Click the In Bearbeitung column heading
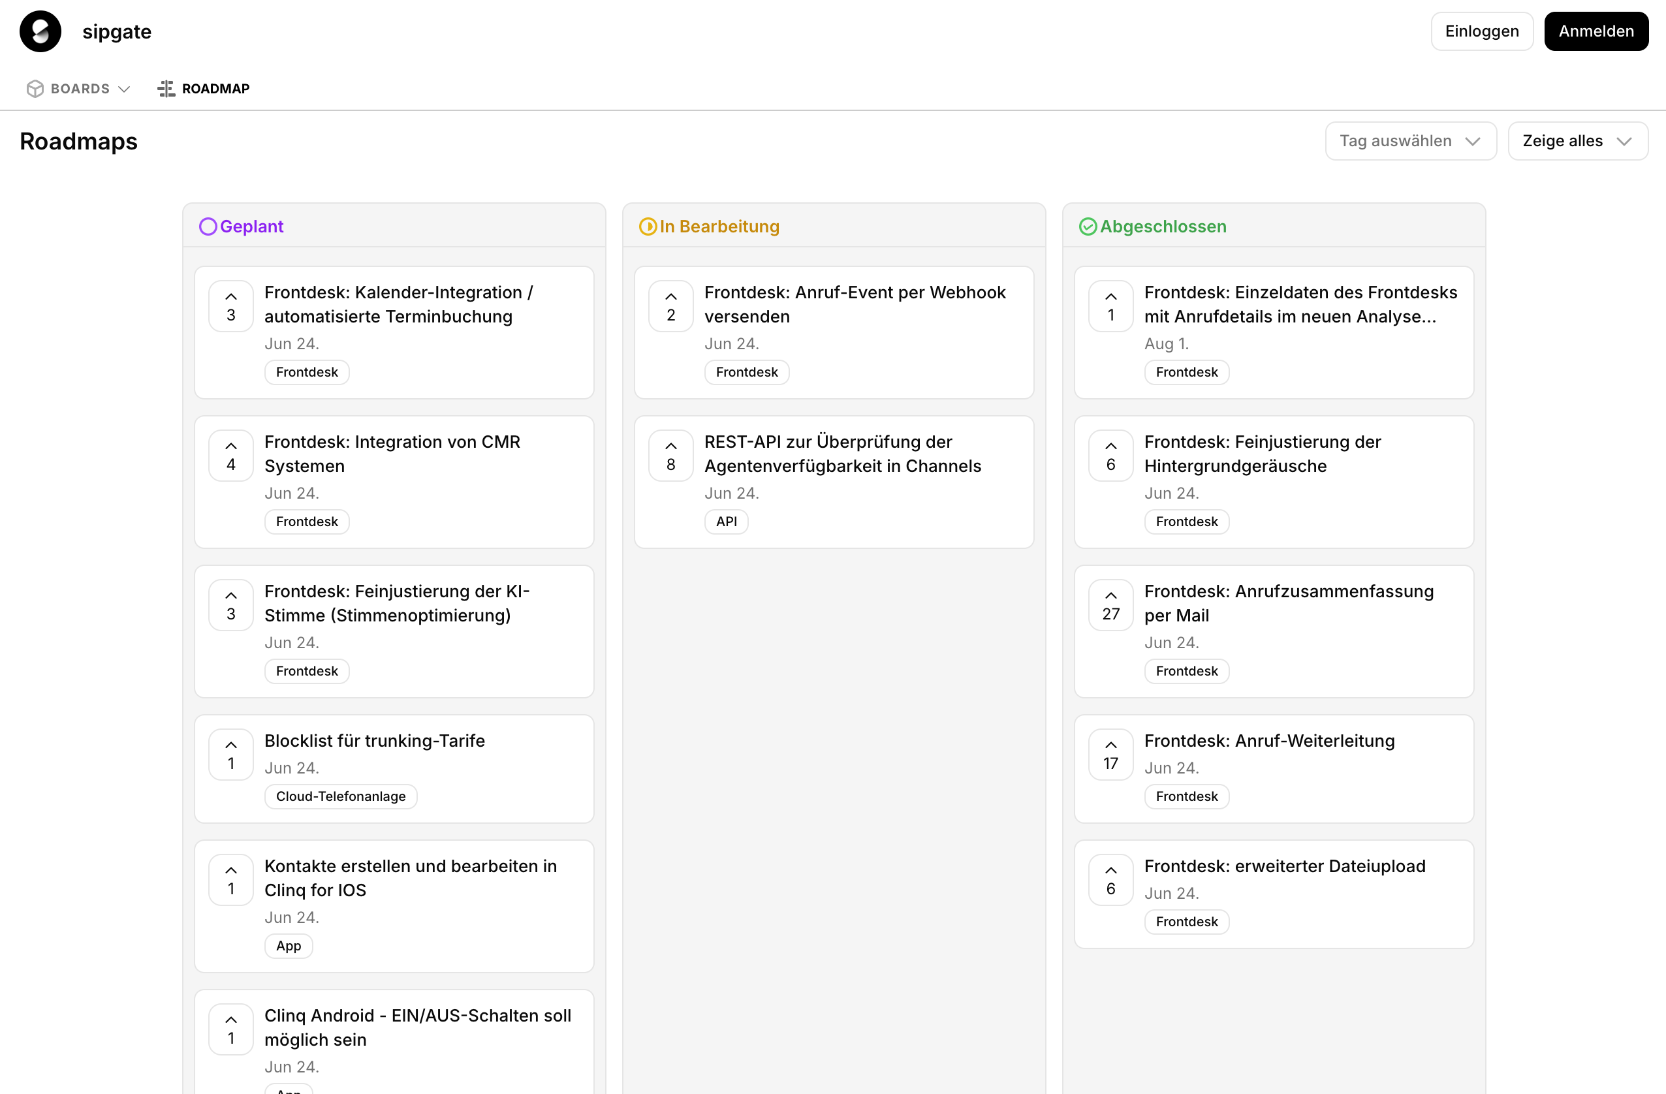The height and width of the screenshot is (1094, 1666). point(719,227)
